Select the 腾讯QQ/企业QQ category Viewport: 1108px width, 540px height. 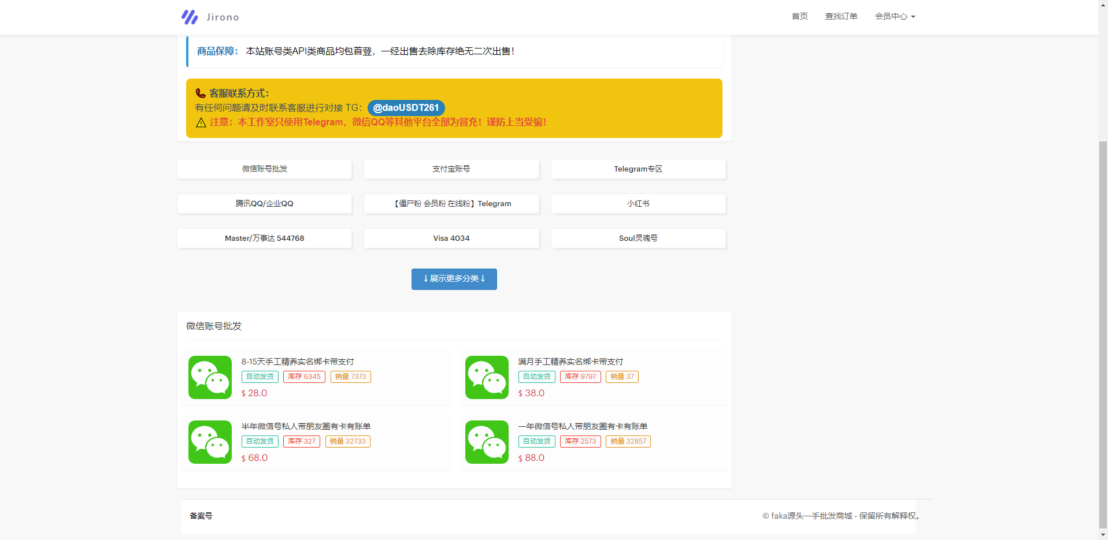(x=265, y=203)
